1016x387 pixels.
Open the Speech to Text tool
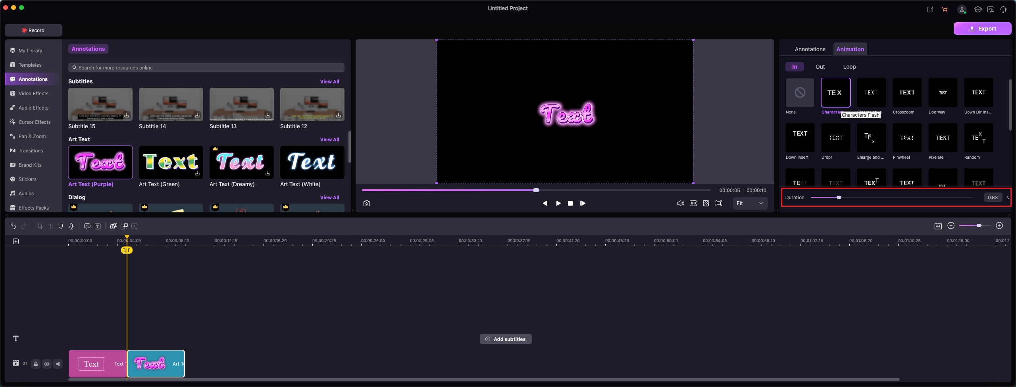tap(114, 226)
